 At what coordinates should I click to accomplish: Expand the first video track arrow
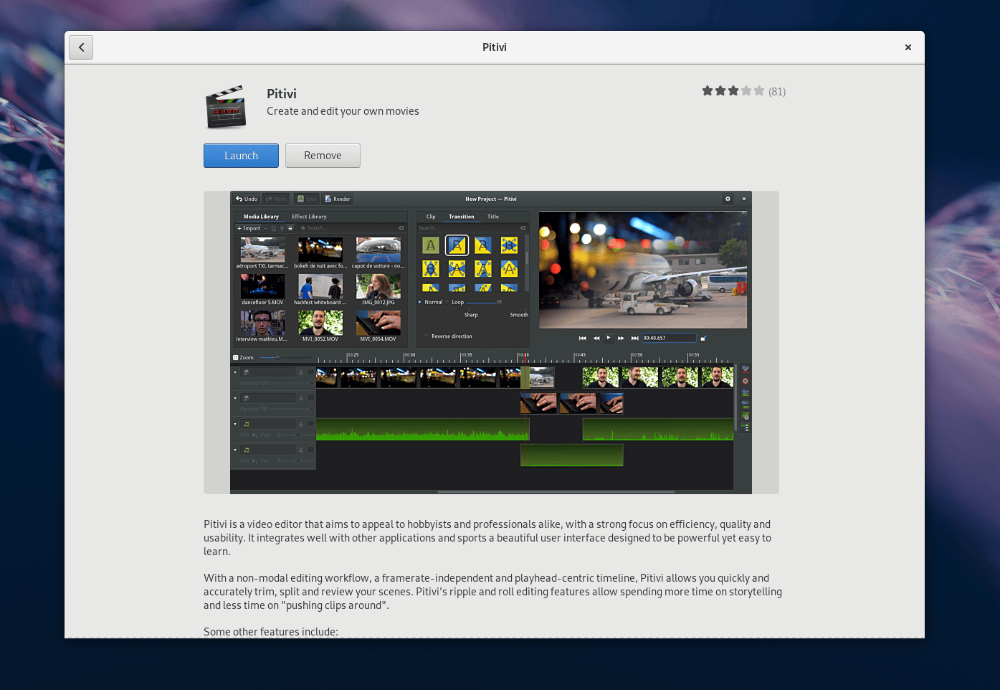pos(235,372)
